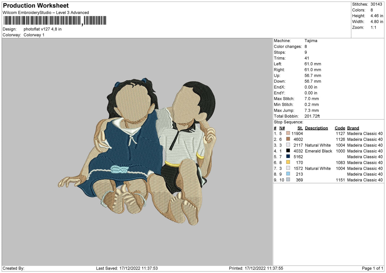This screenshot has height=273, width=386.
Task: Click the 'Description' column header
Action: tap(316, 128)
